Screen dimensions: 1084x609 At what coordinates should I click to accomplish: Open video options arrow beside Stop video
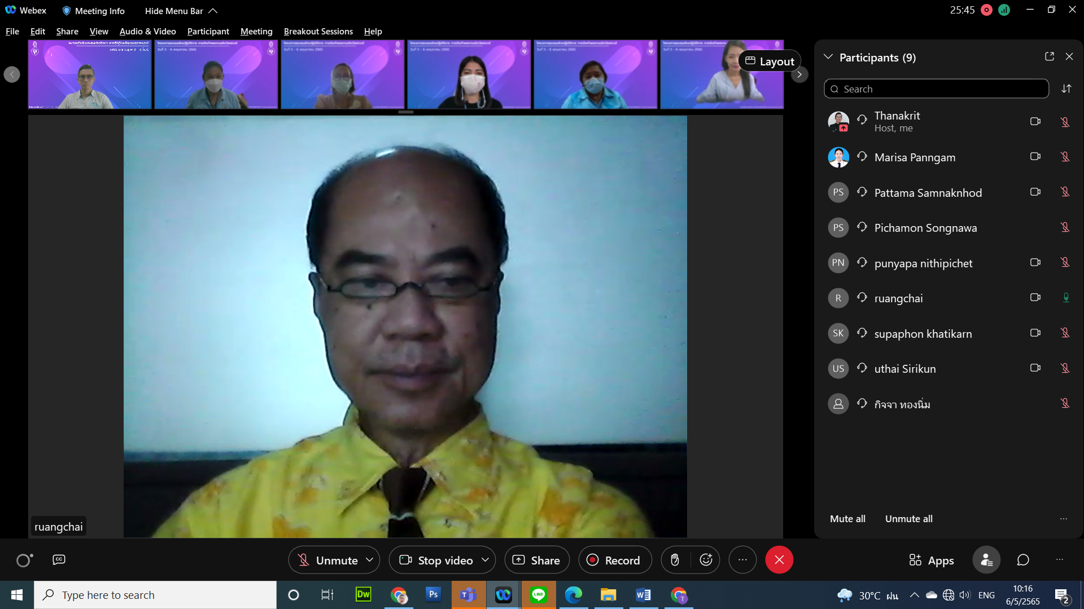pyautogui.click(x=485, y=560)
